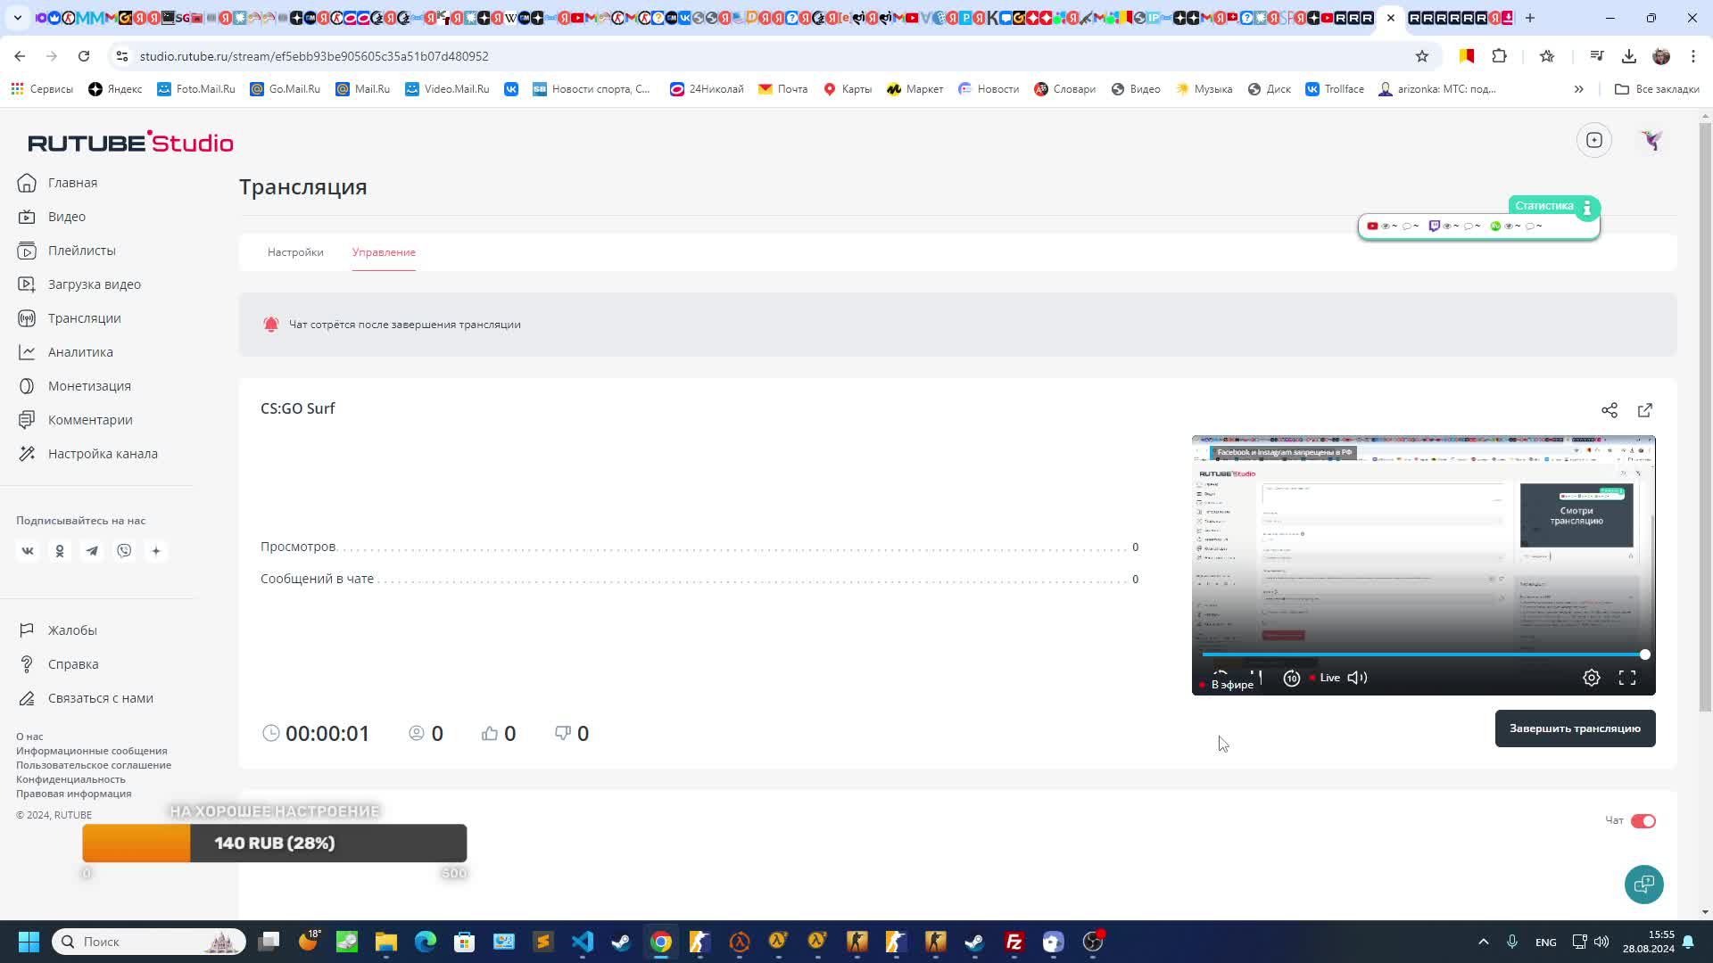The height and width of the screenshot is (963, 1713).
Task: Open Правовая информация link
Action: click(74, 794)
